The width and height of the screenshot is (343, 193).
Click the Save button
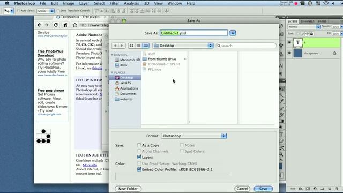[x=263, y=189]
